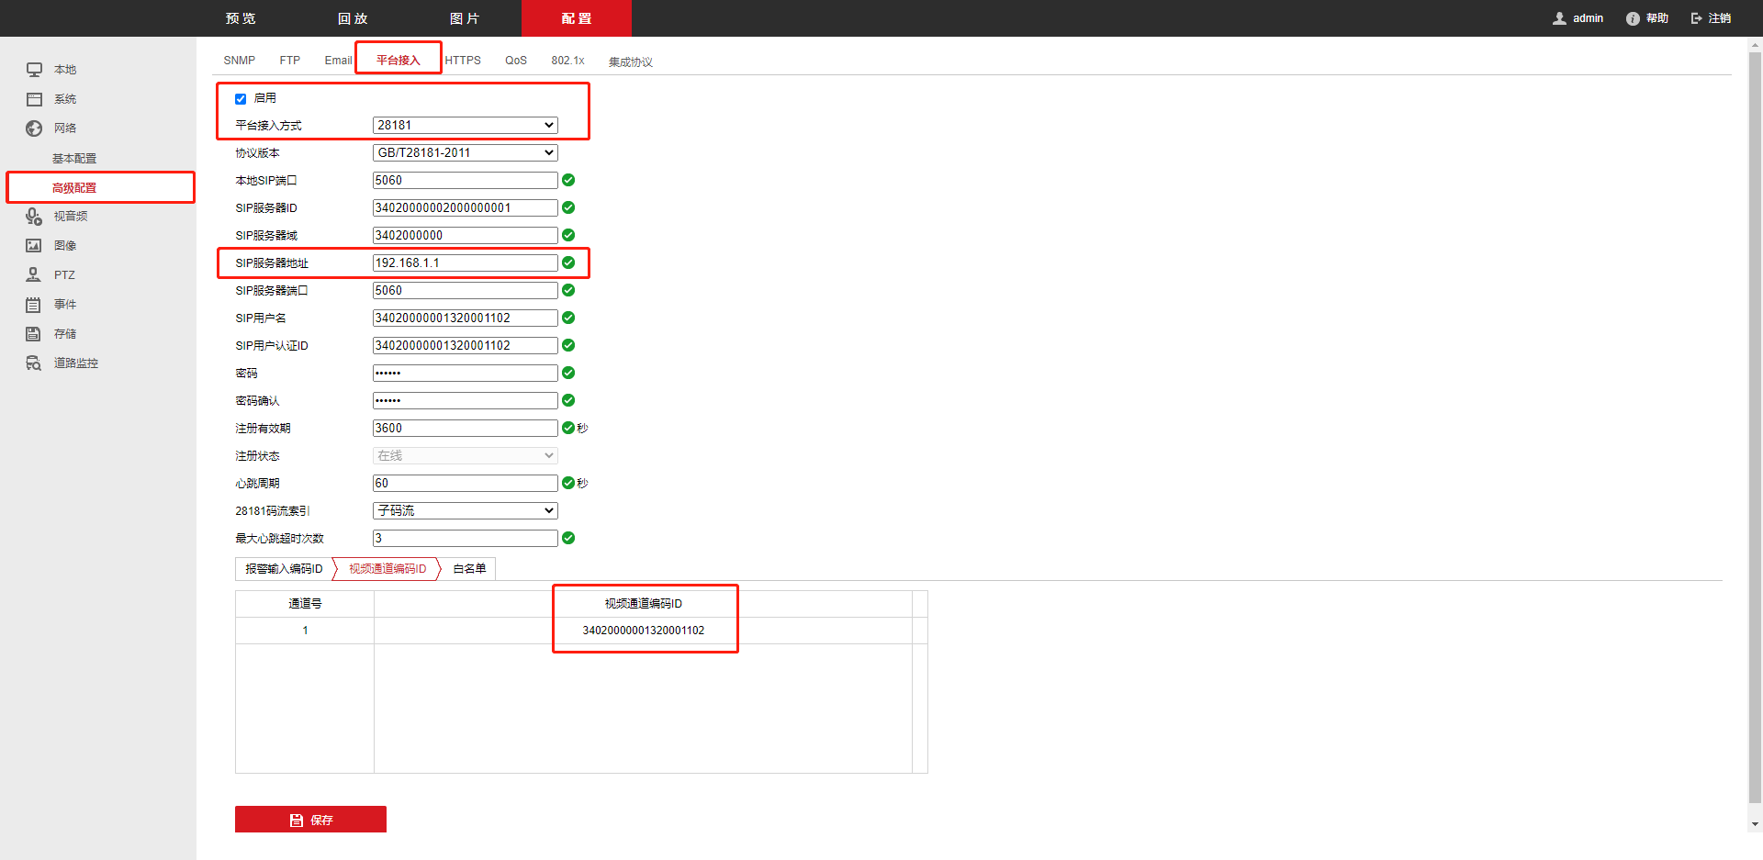The width and height of the screenshot is (1763, 860).
Task: Open the 802.1x tab
Action: 567,61
